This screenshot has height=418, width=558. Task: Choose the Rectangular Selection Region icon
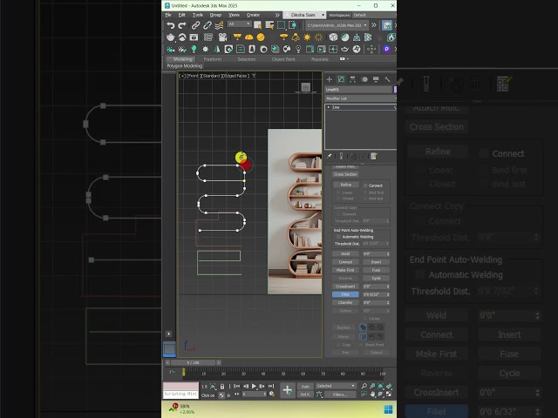click(x=281, y=25)
